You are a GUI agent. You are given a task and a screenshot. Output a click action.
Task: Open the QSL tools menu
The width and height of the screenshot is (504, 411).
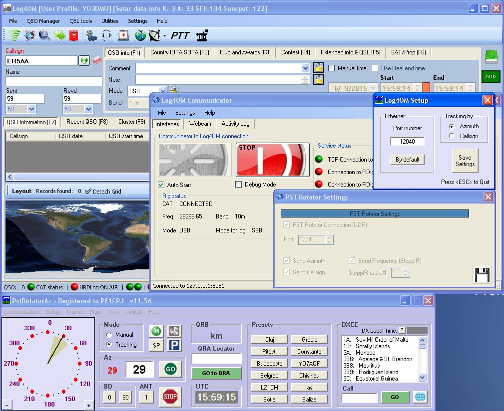(x=81, y=21)
